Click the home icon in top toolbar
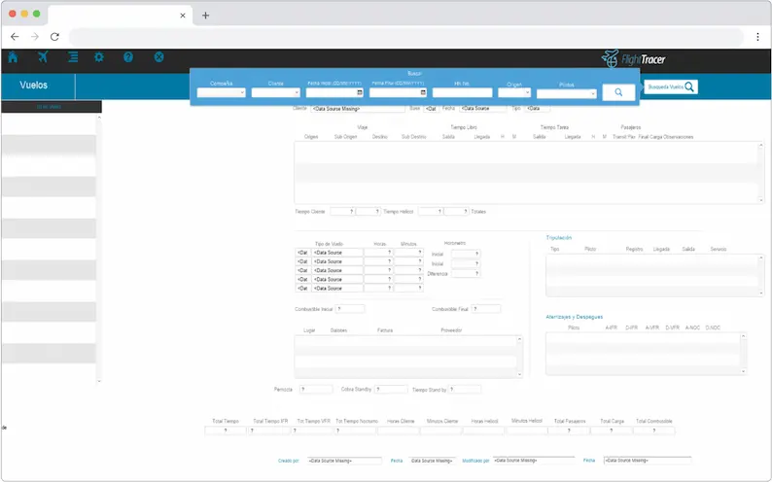This screenshot has width=772, height=482. tap(13, 57)
